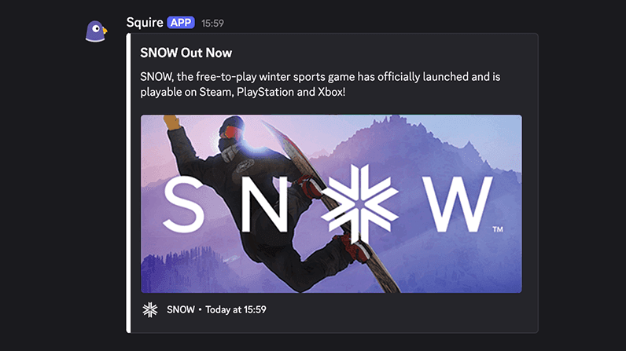Click the white accent bar on embed edge
The image size is (626, 351).
click(128, 183)
